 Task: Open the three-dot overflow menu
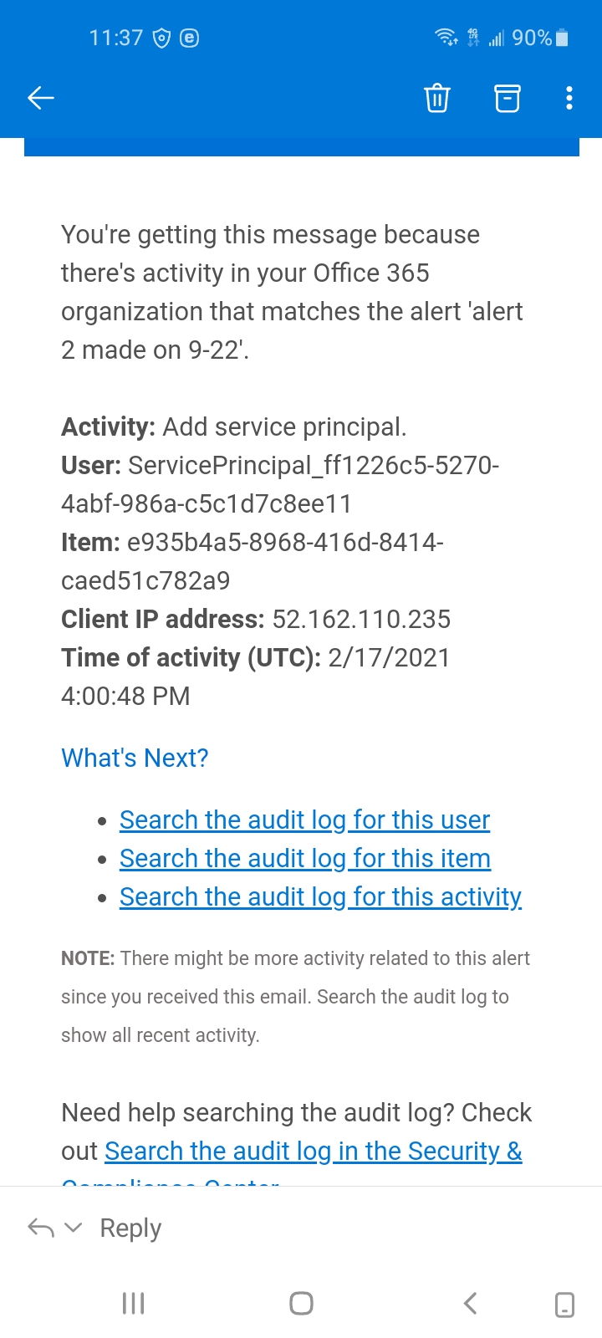coord(569,98)
